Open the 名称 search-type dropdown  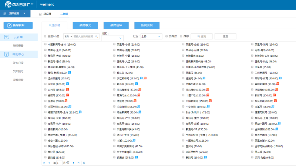point(68,36)
